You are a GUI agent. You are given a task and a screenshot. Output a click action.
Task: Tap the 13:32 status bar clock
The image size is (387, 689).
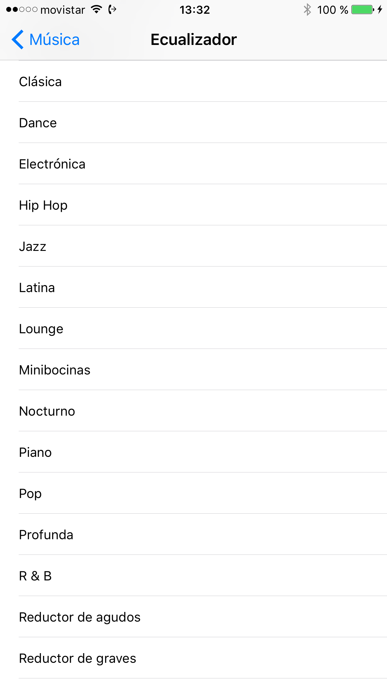(x=195, y=10)
